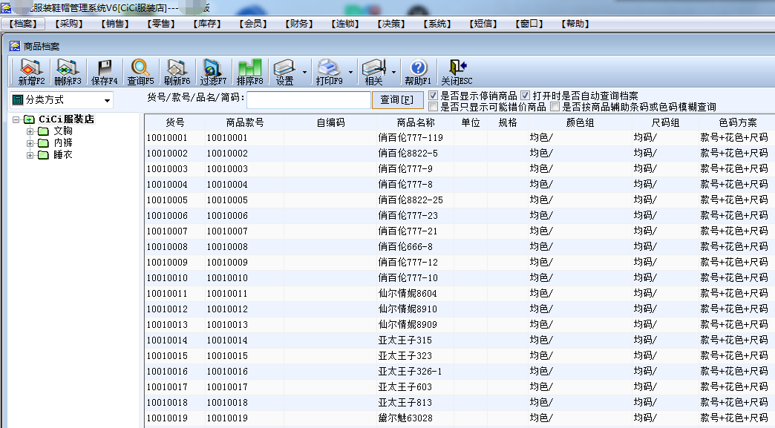Click the application icon in the title bar
Image resolution: width=775 pixels, height=428 pixels.
[x=6, y=7]
